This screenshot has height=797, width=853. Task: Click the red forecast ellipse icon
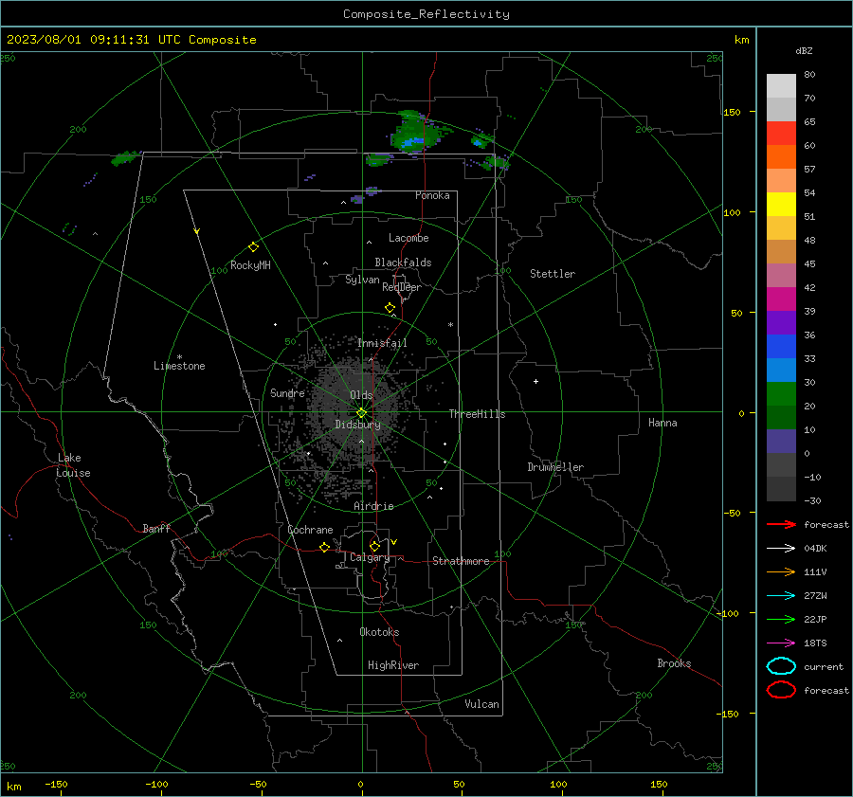pyautogui.click(x=781, y=690)
